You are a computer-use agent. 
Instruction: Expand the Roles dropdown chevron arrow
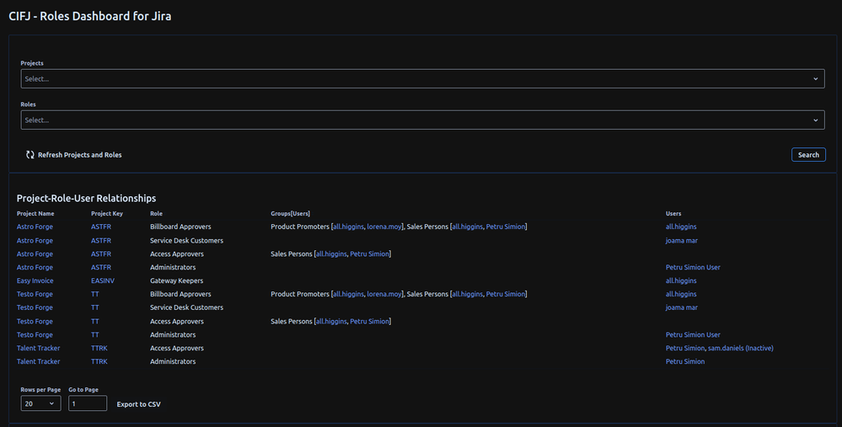click(x=815, y=120)
